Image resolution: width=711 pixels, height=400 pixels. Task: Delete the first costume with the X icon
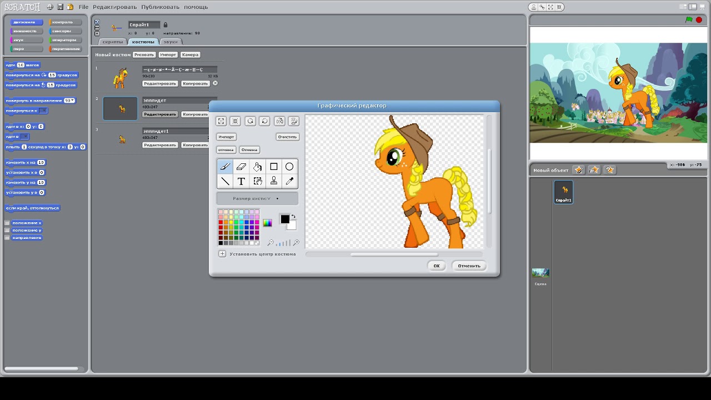tap(215, 83)
